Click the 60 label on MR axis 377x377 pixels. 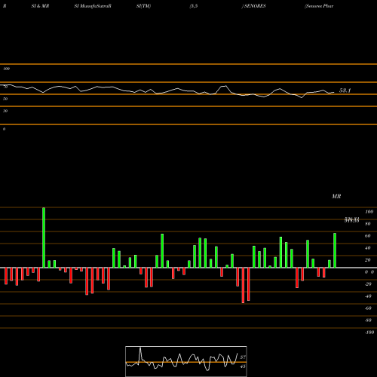pyautogui.click(x=368, y=236)
